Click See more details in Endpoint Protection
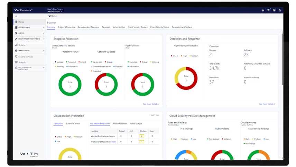296x167 pixels. (151, 104)
